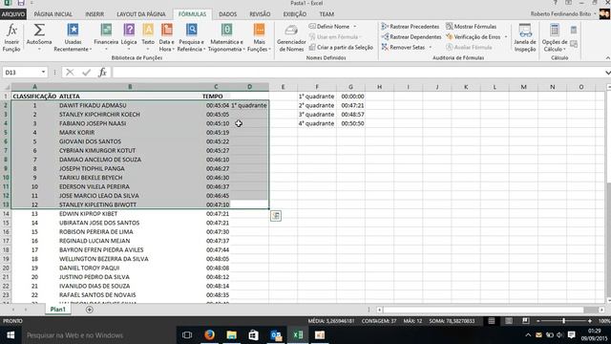
Task: Click zoom in plus button
Action: coord(590,321)
